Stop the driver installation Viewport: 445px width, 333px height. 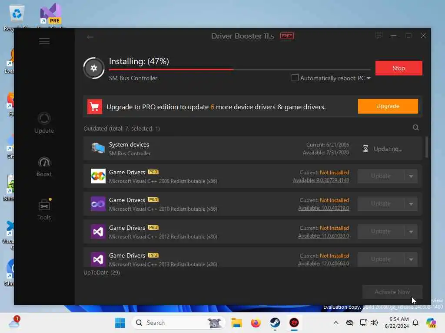click(399, 68)
